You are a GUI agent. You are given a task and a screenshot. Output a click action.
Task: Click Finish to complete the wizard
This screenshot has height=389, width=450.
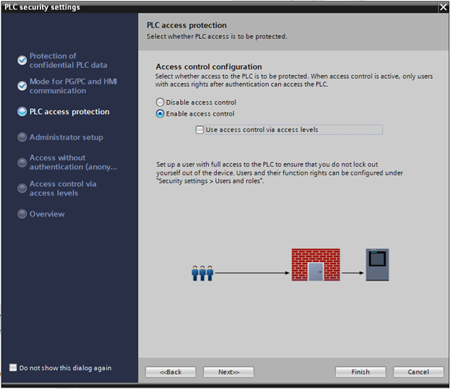tap(360, 372)
